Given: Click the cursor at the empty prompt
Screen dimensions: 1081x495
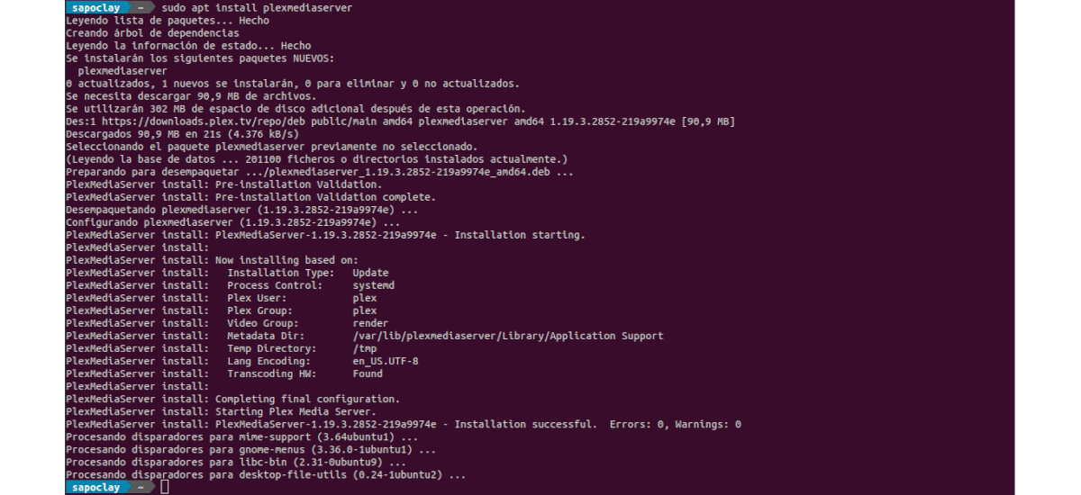Looking at the screenshot, I should (x=164, y=487).
